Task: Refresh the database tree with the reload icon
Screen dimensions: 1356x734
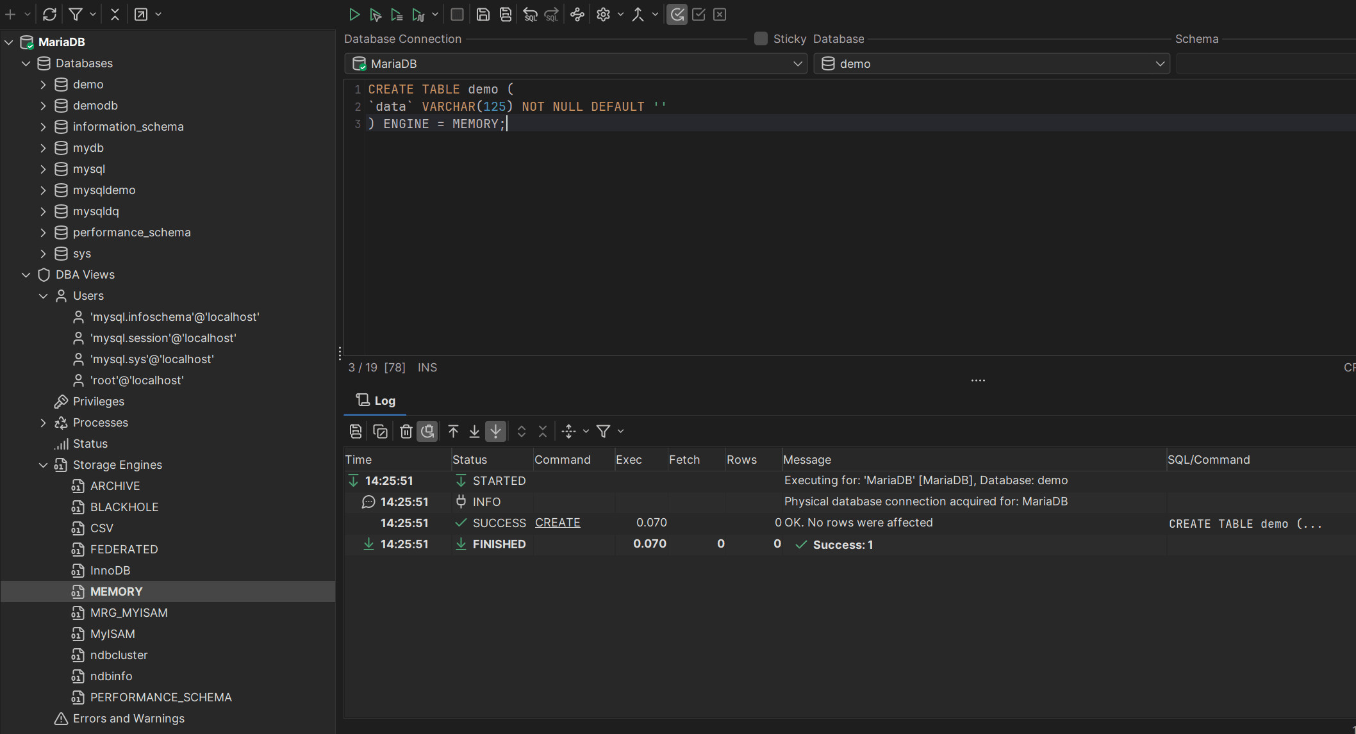Action: pyautogui.click(x=49, y=14)
